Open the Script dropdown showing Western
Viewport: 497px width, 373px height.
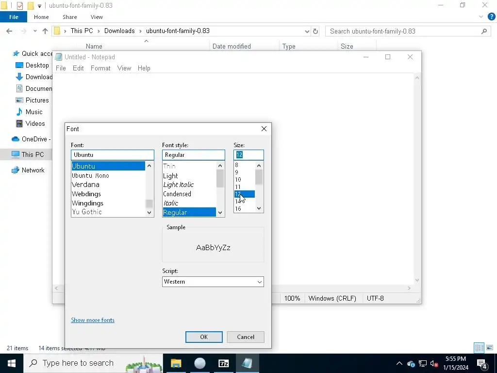click(x=213, y=282)
